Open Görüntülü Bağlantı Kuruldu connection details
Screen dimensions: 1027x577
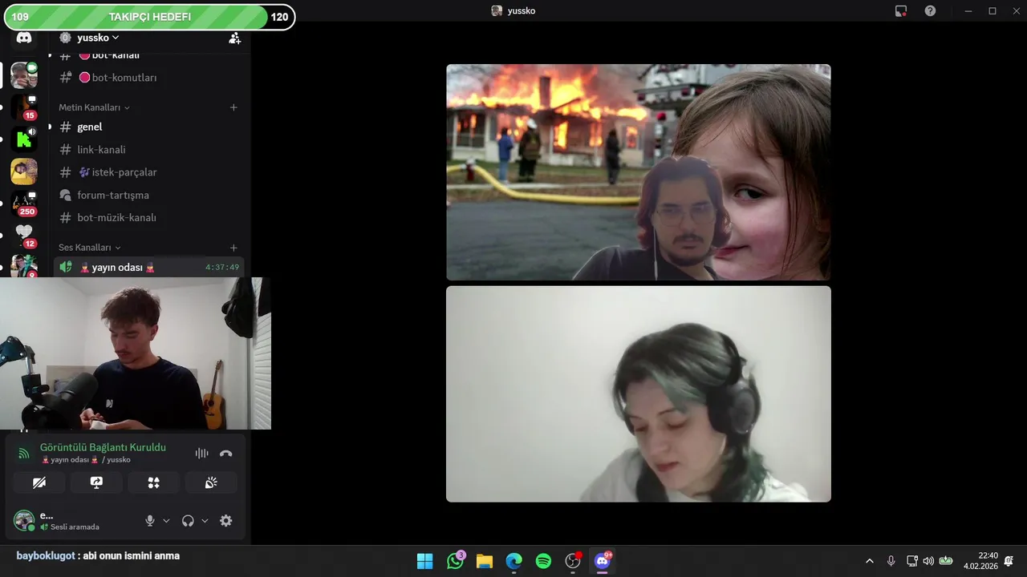(x=103, y=447)
